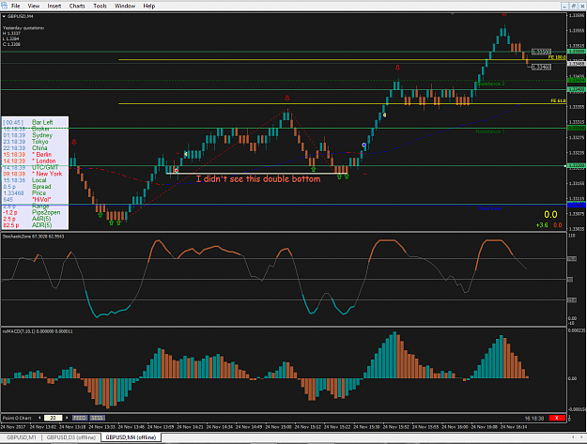The width and height of the screenshot is (587, 444).
Task: Click the 'Pivot level' line label
Action: (489, 208)
